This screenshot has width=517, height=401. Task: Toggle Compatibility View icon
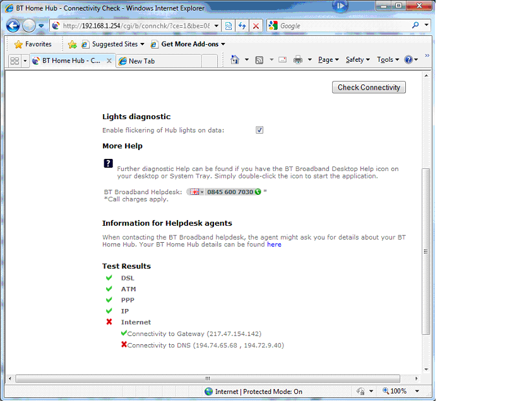[x=228, y=26]
